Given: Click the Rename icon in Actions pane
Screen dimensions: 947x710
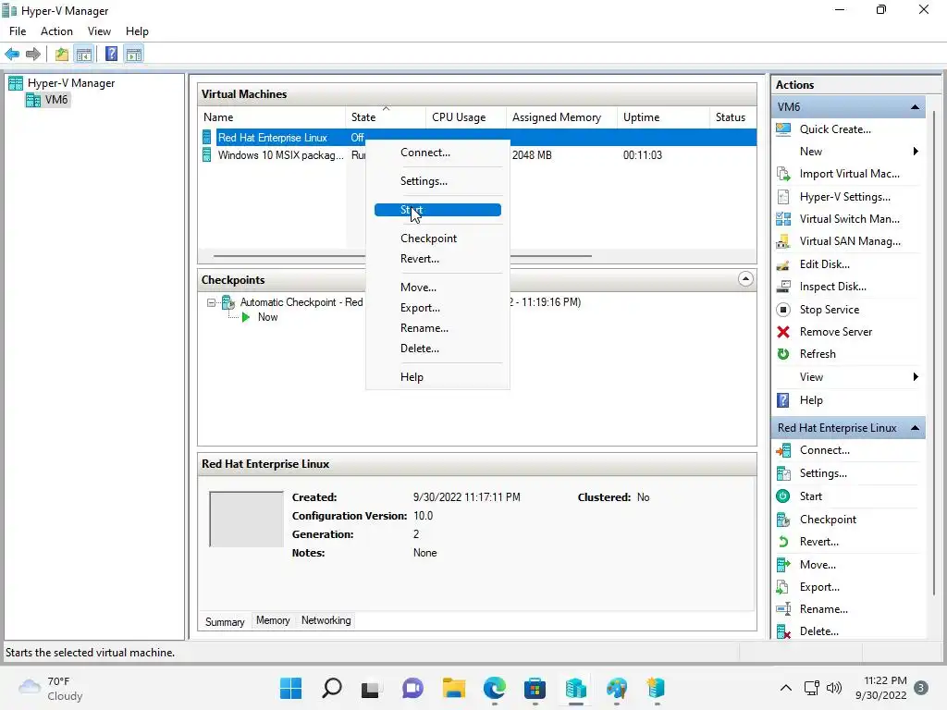Looking at the screenshot, I should point(783,609).
